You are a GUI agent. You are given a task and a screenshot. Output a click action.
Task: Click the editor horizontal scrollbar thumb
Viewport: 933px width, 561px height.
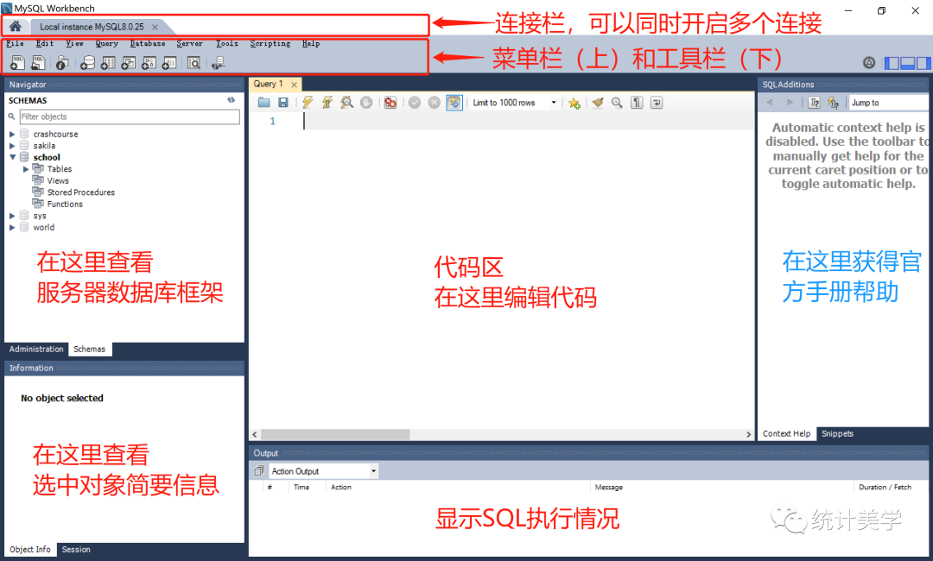tap(335, 434)
